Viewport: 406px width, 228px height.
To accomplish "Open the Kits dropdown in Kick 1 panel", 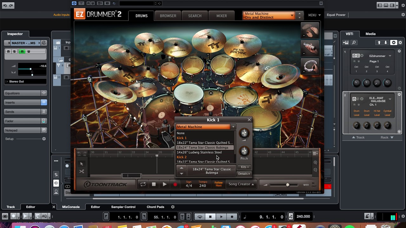I will coord(244,167).
